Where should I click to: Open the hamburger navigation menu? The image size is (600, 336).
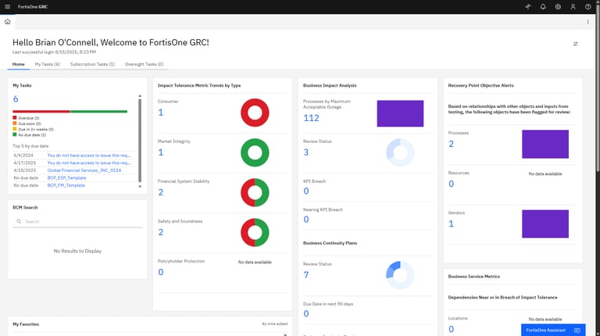(7, 6)
